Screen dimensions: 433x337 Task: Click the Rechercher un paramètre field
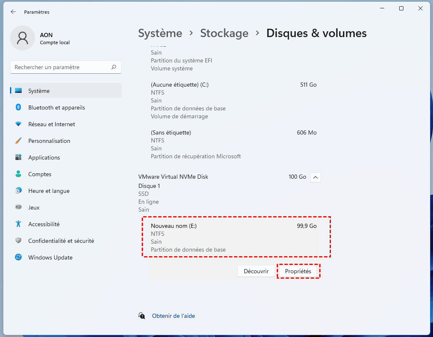pos(60,67)
